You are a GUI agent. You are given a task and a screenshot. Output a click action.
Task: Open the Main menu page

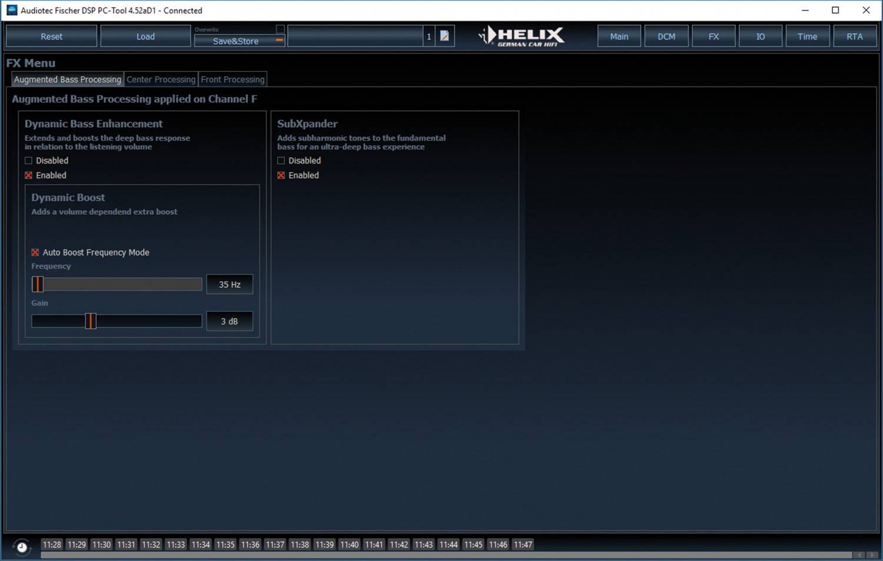[619, 36]
